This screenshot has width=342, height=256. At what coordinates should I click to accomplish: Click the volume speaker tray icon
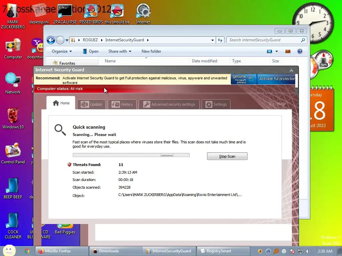click(x=308, y=251)
